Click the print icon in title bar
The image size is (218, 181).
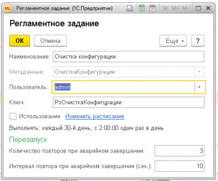pos(130,8)
